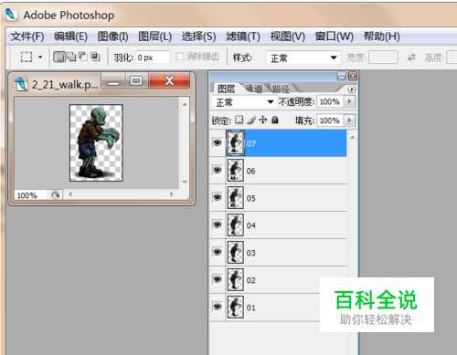Click layer 02 thumbnail
Viewport: 457px width, 355px height.
[236, 280]
